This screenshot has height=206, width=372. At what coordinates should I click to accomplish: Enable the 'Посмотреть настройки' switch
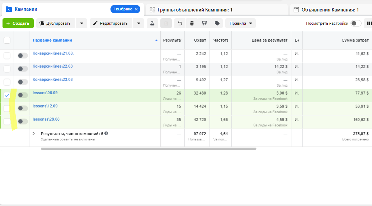coord(356,23)
